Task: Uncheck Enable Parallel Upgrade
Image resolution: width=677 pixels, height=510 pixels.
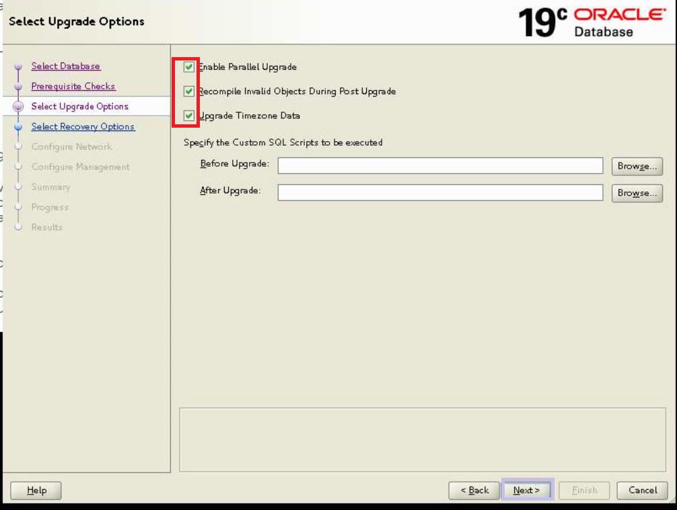Action: [x=189, y=67]
